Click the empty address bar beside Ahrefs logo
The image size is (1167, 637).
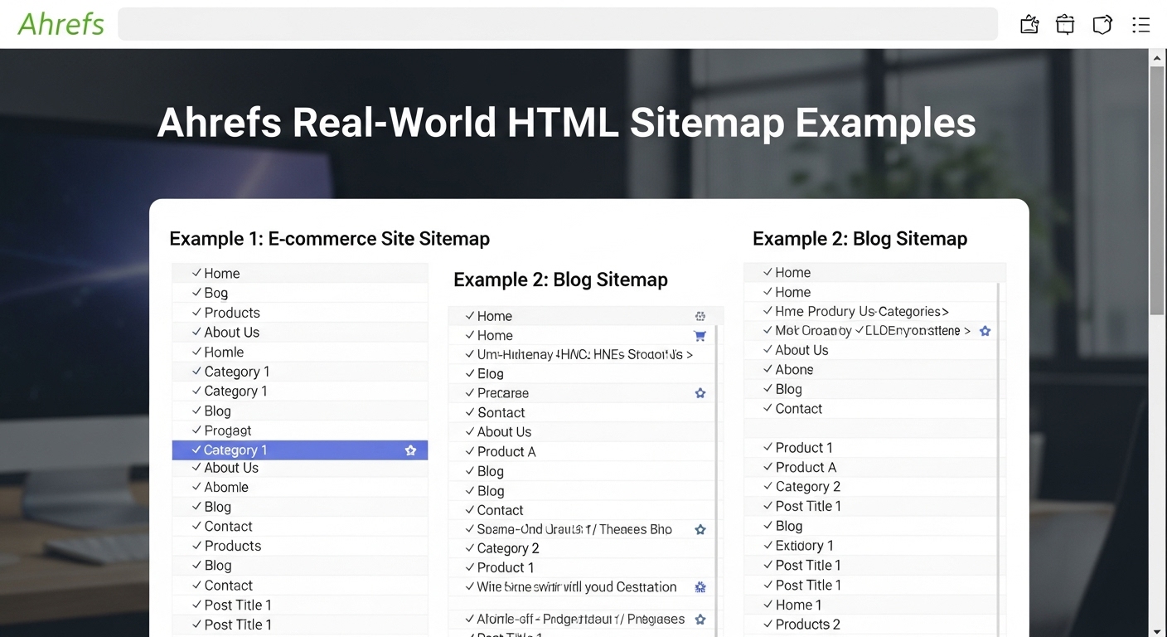pos(558,24)
